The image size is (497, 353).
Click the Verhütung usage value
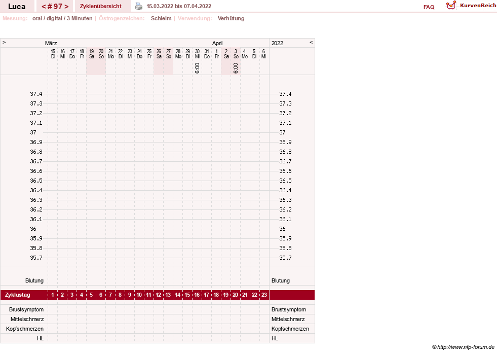pos(231,18)
